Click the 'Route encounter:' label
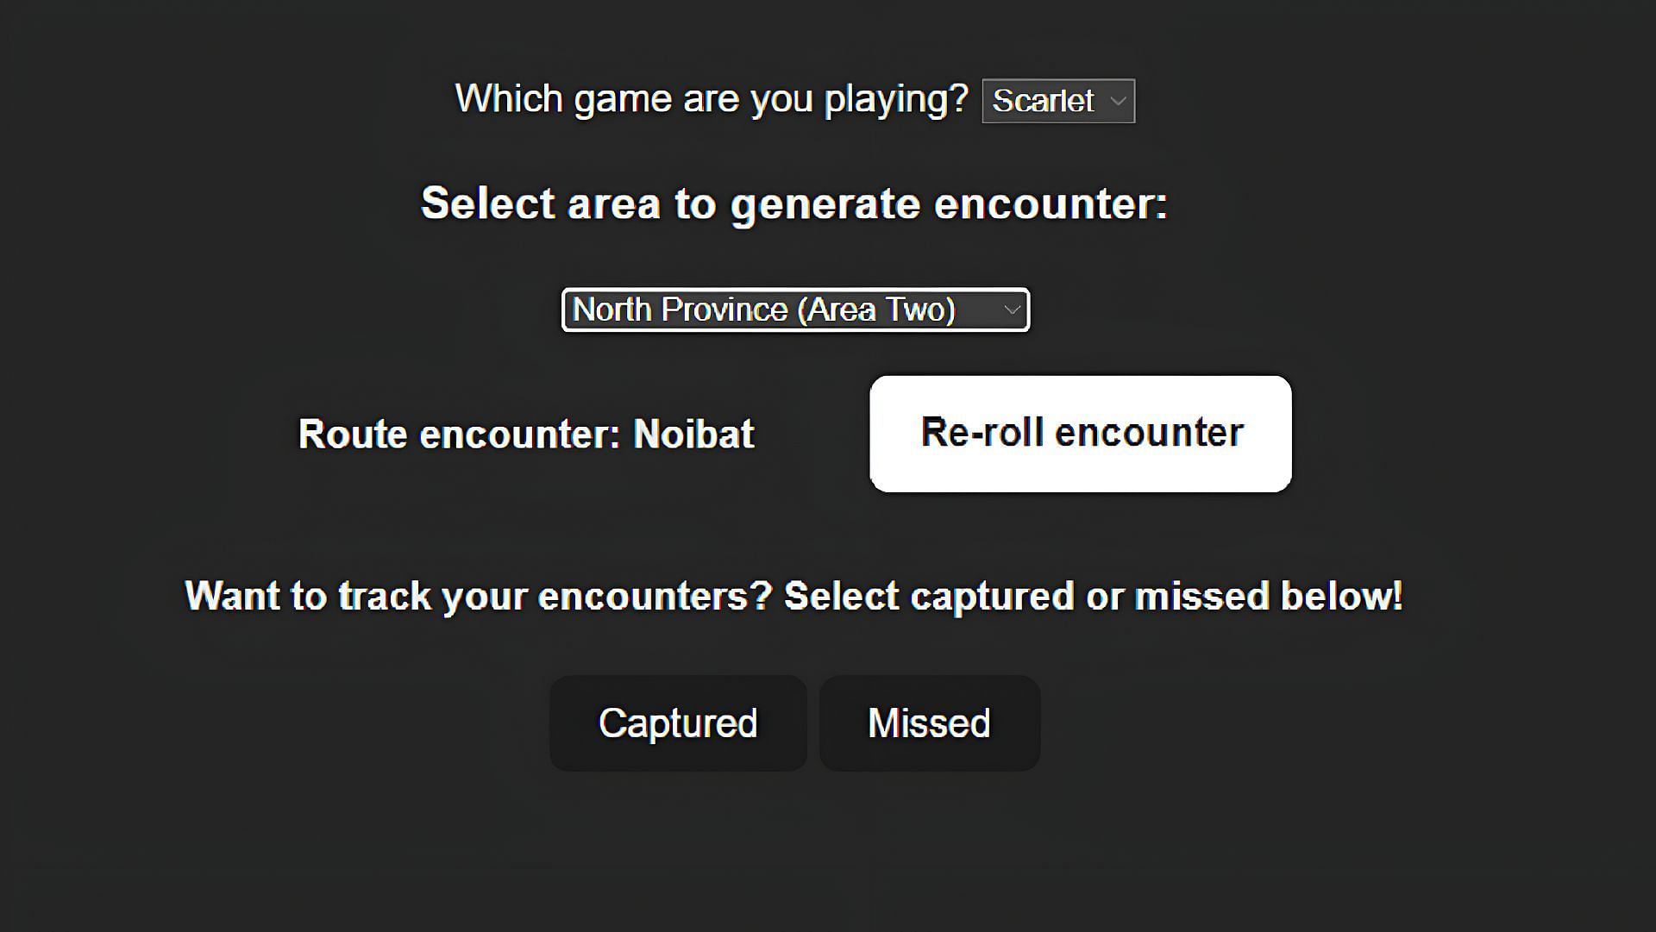This screenshot has height=932, width=1656. 460,434
